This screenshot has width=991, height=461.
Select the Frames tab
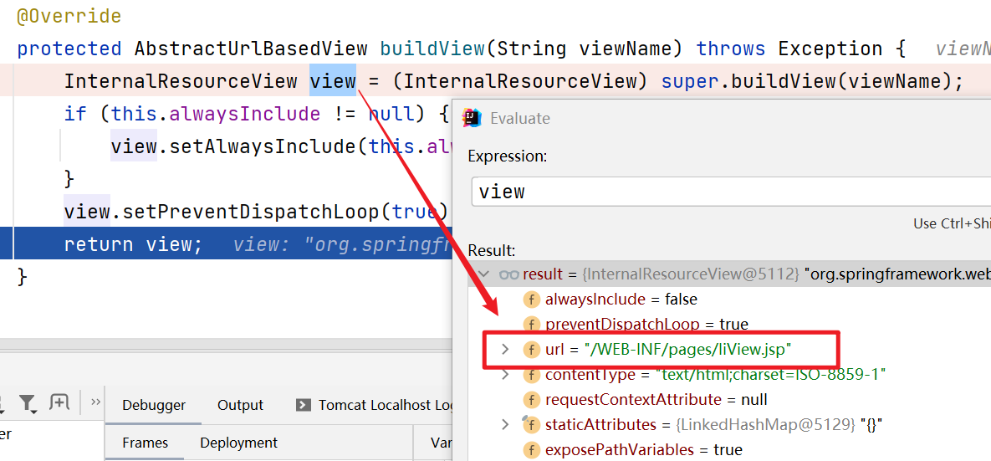[145, 443]
